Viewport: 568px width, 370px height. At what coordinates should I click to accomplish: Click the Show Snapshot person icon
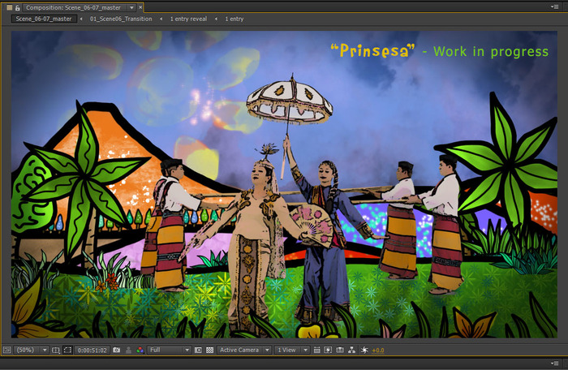tap(128, 350)
